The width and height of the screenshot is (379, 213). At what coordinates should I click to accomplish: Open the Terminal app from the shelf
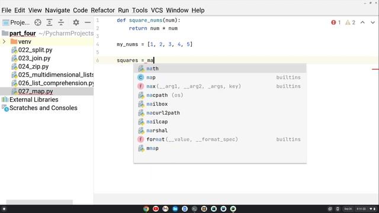tap(194, 209)
